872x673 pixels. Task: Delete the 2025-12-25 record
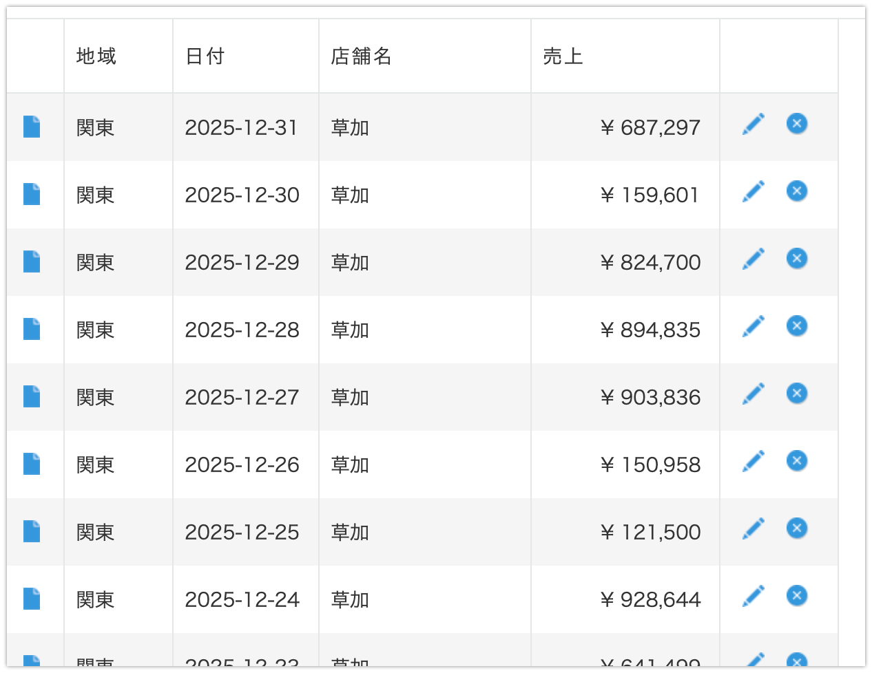tap(797, 528)
